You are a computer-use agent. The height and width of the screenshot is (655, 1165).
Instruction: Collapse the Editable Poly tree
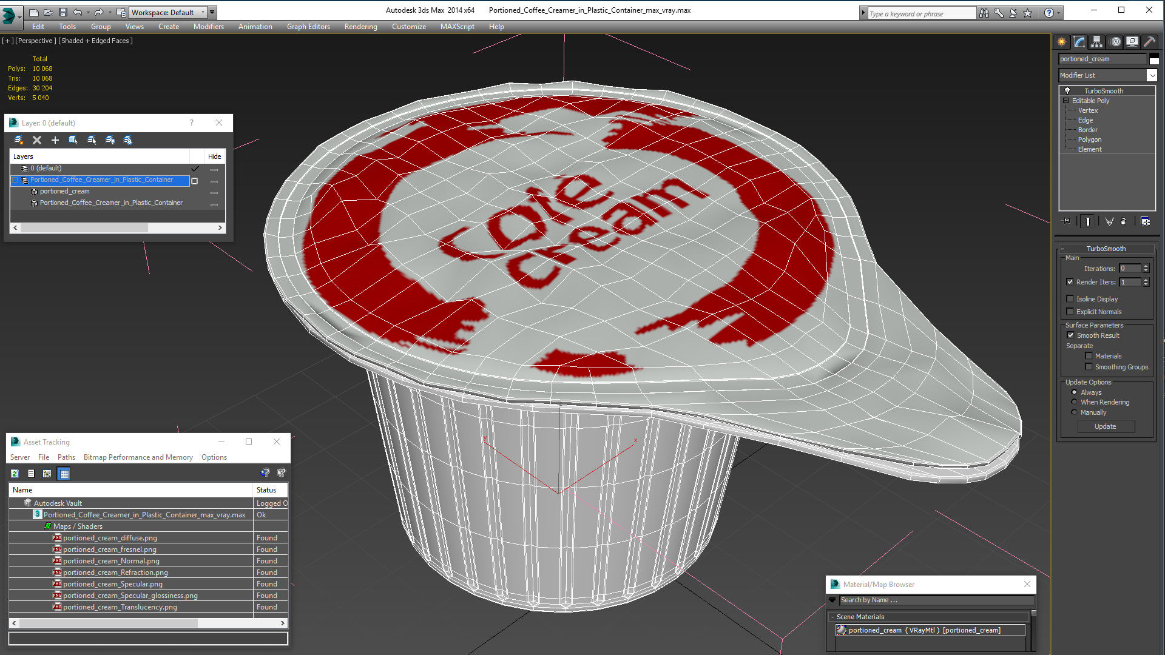point(1065,101)
